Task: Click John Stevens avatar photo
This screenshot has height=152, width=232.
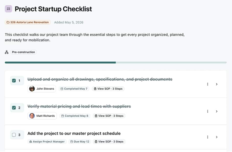Action: (32, 89)
